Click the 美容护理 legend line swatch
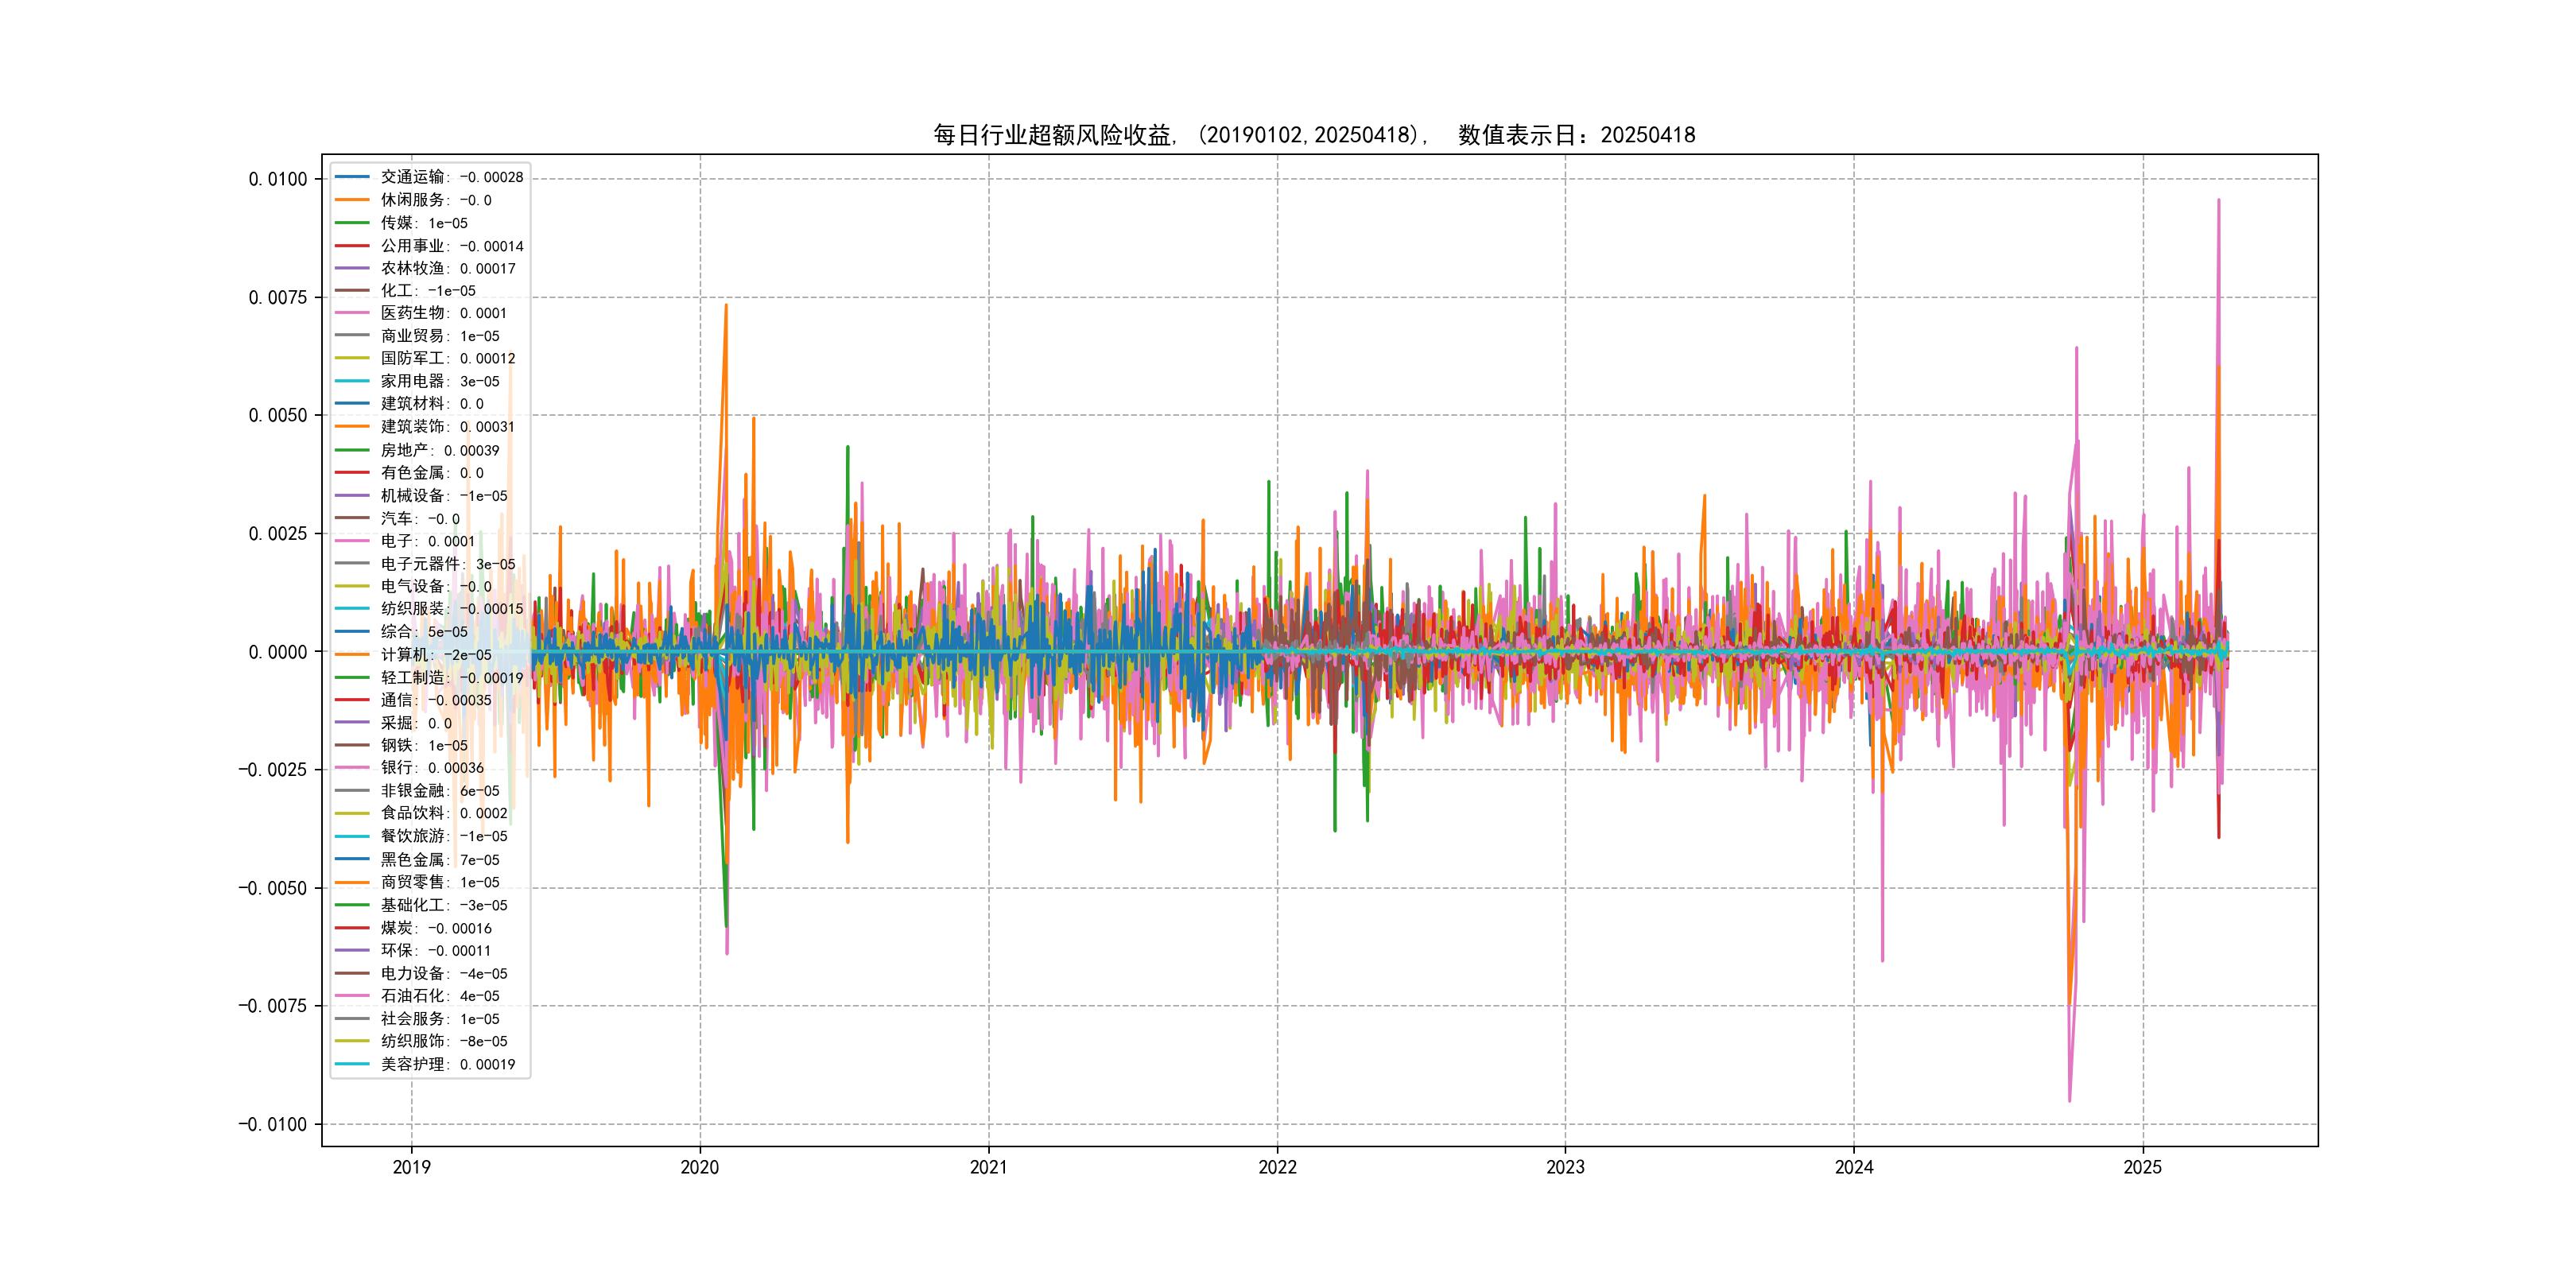The image size is (2576, 1288). coord(352,1064)
